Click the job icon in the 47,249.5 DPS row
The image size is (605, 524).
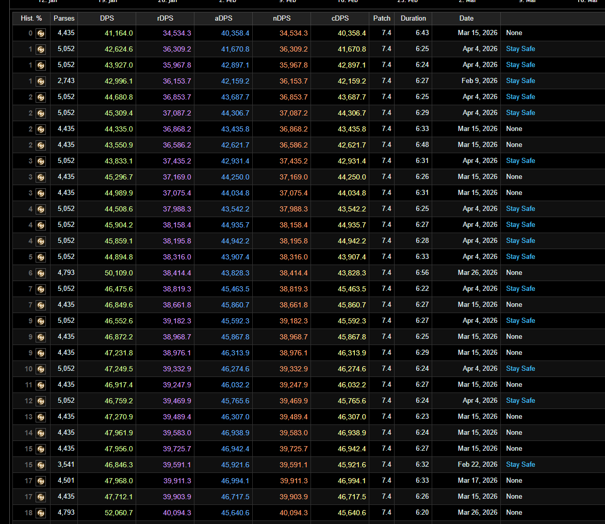pyautogui.click(x=41, y=369)
